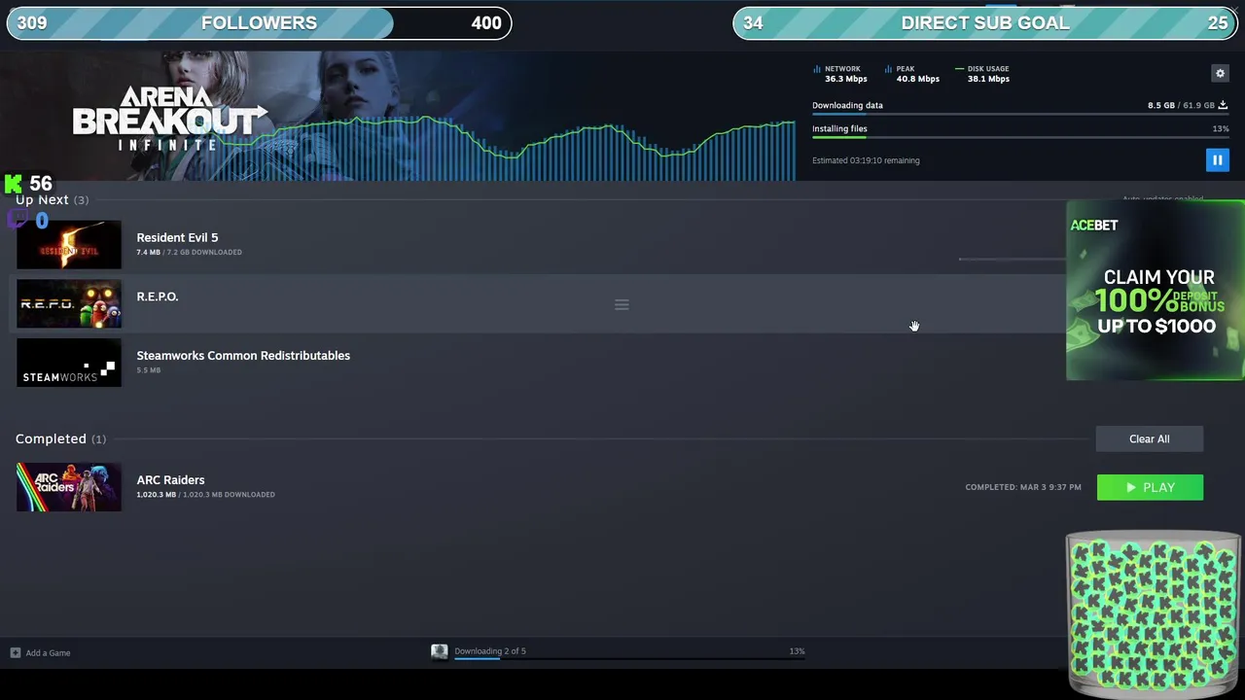Click the download icon next to 61.9 GB
Viewport: 1245px width, 700px height.
(1223, 105)
